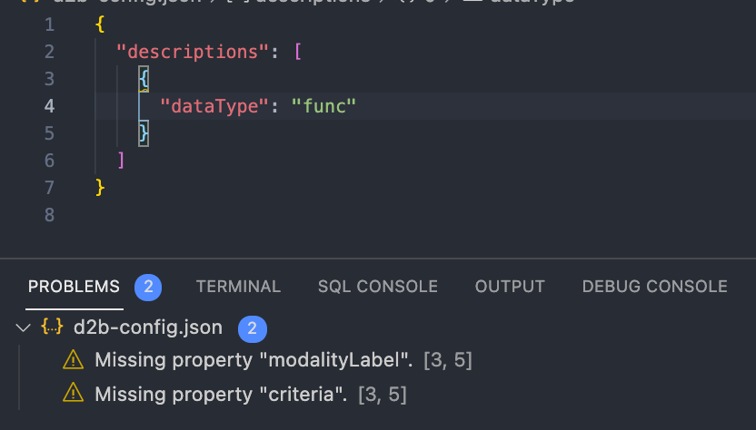The image size is (756, 430).
Task: Show the OUTPUT panel tab
Action: click(x=510, y=287)
